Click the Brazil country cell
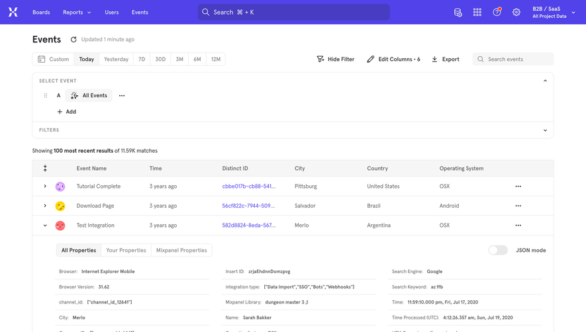Screen dimensions: 586x332 pos(373,206)
